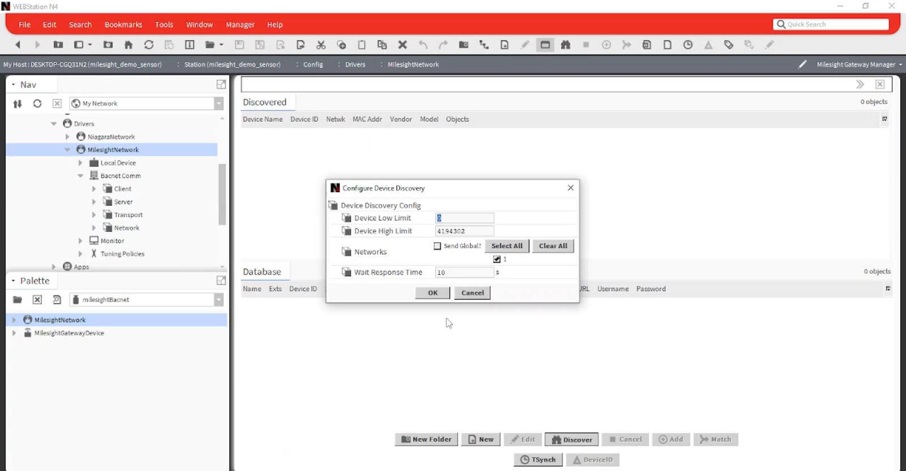
Task: Select the Transport tree item
Action: click(x=128, y=215)
